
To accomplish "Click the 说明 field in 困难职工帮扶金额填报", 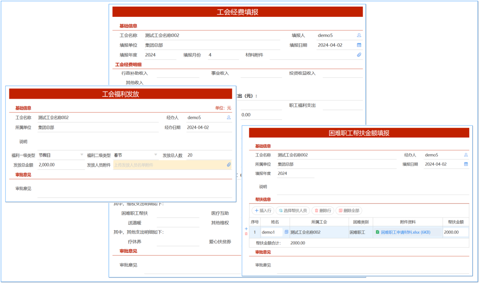I will (373, 187).
